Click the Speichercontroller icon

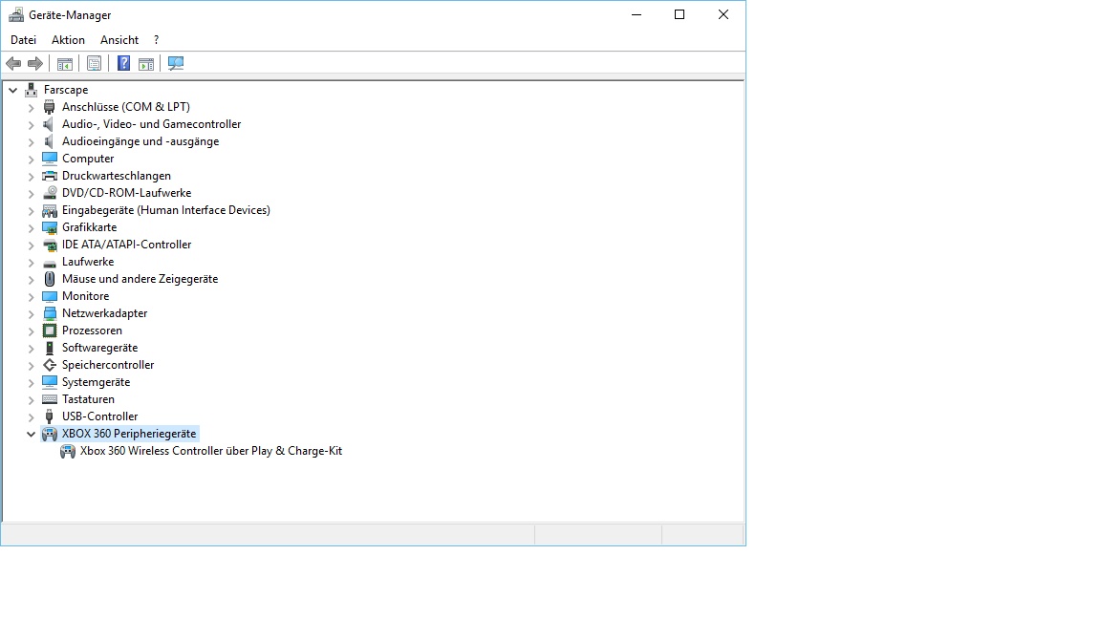pyautogui.click(x=49, y=365)
